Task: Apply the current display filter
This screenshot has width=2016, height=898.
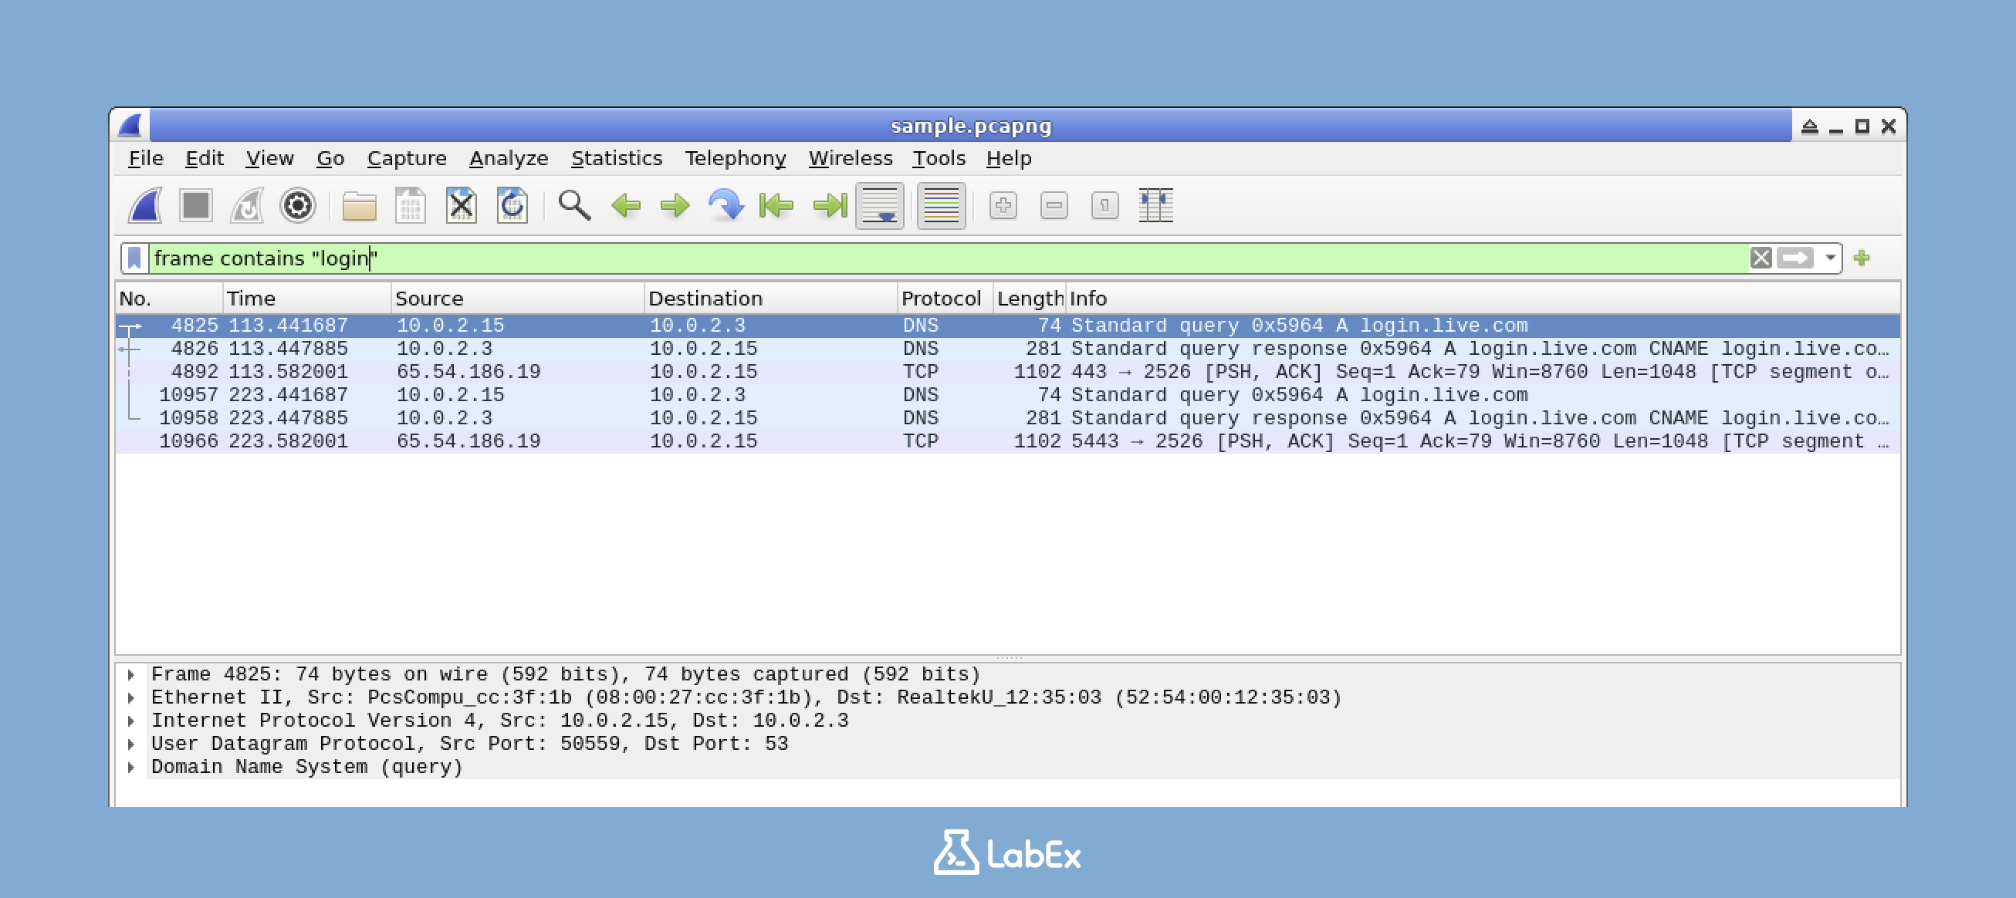Action: (x=1796, y=258)
